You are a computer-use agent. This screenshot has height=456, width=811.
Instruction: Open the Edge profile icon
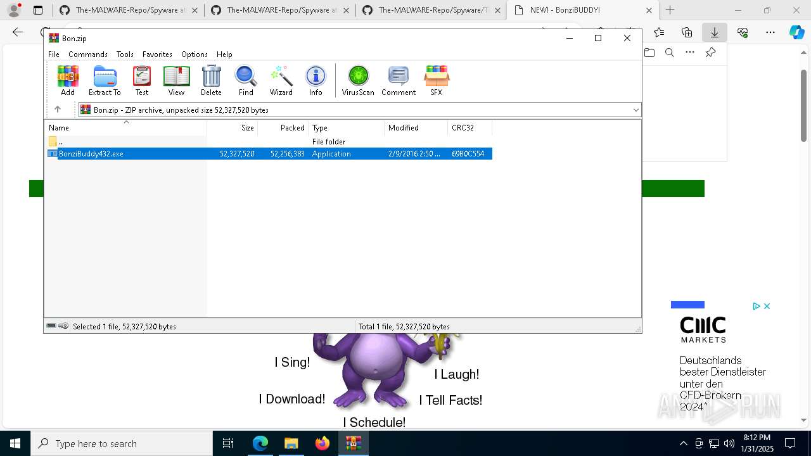click(x=14, y=10)
